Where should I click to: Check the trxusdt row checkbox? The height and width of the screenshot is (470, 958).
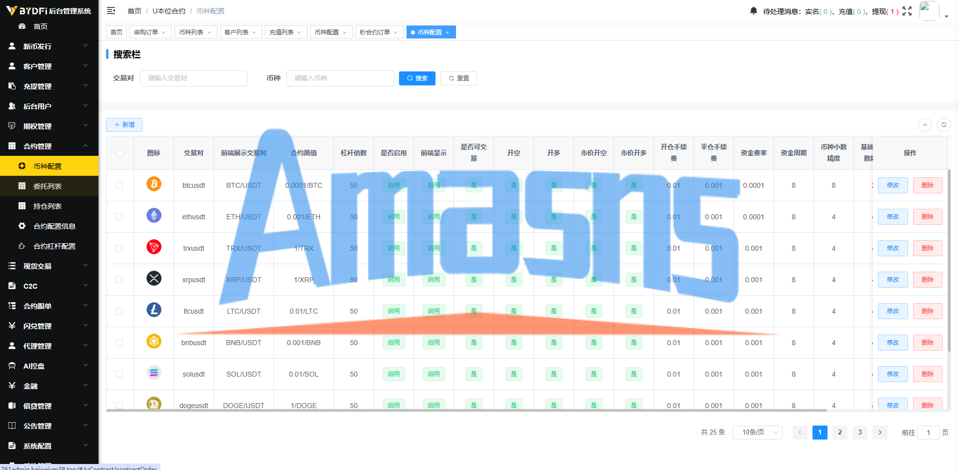[x=119, y=248]
